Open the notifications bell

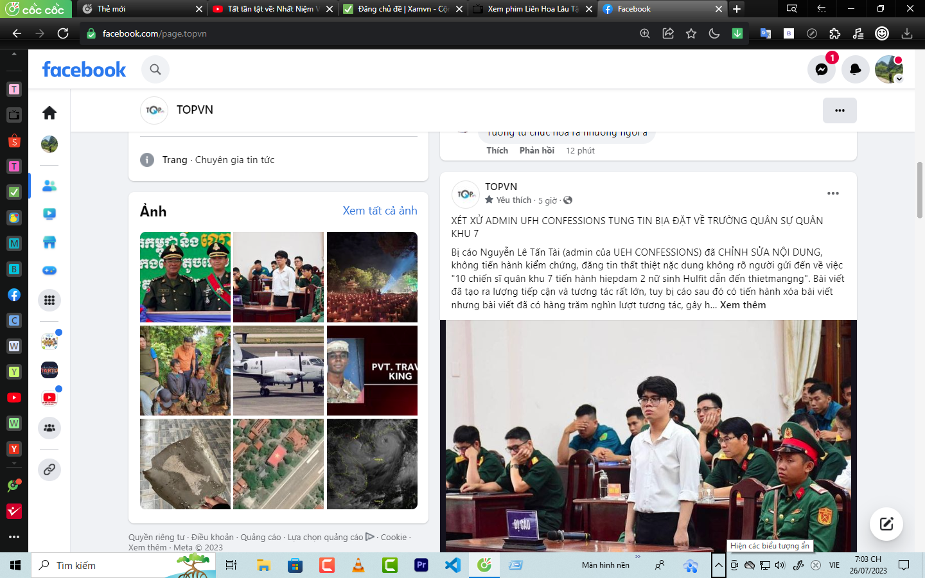pyautogui.click(x=855, y=69)
